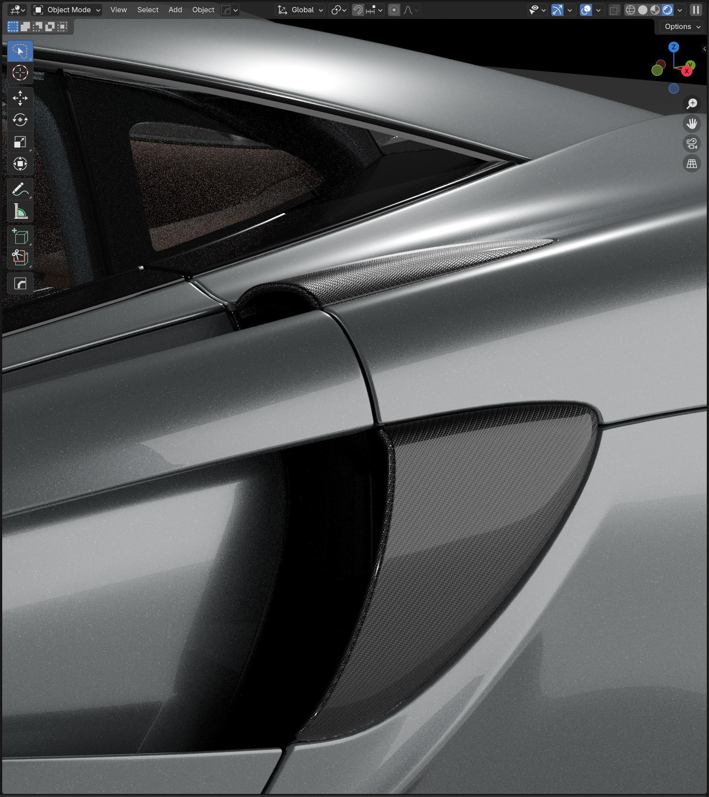709x797 pixels.
Task: Open the Select menu
Action: point(147,10)
